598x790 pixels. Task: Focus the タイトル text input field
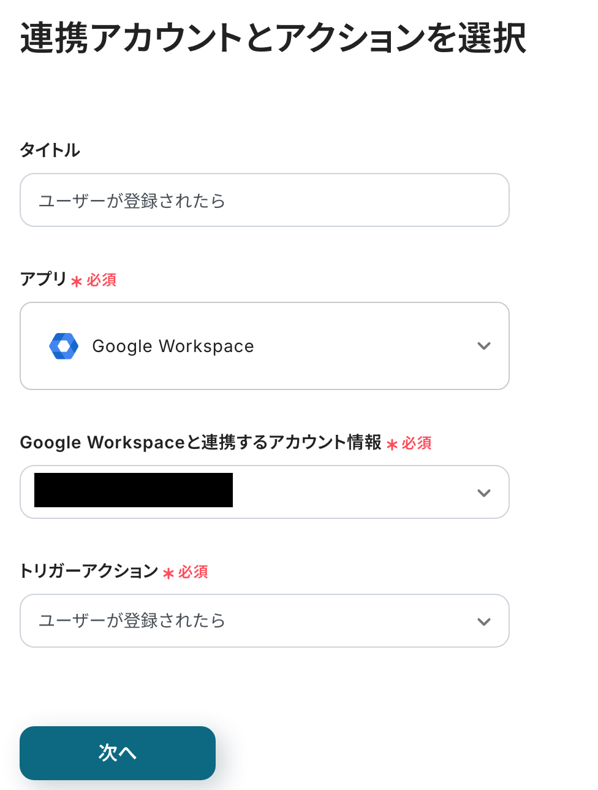[265, 201]
